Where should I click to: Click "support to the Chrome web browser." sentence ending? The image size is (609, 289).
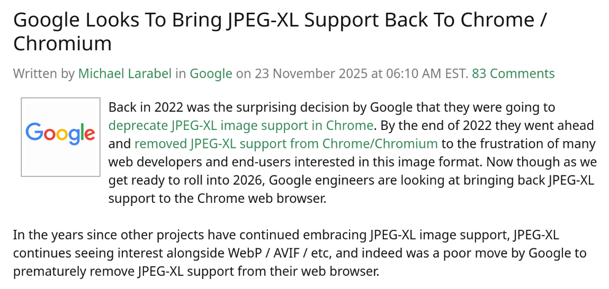pyautogui.click(x=218, y=198)
